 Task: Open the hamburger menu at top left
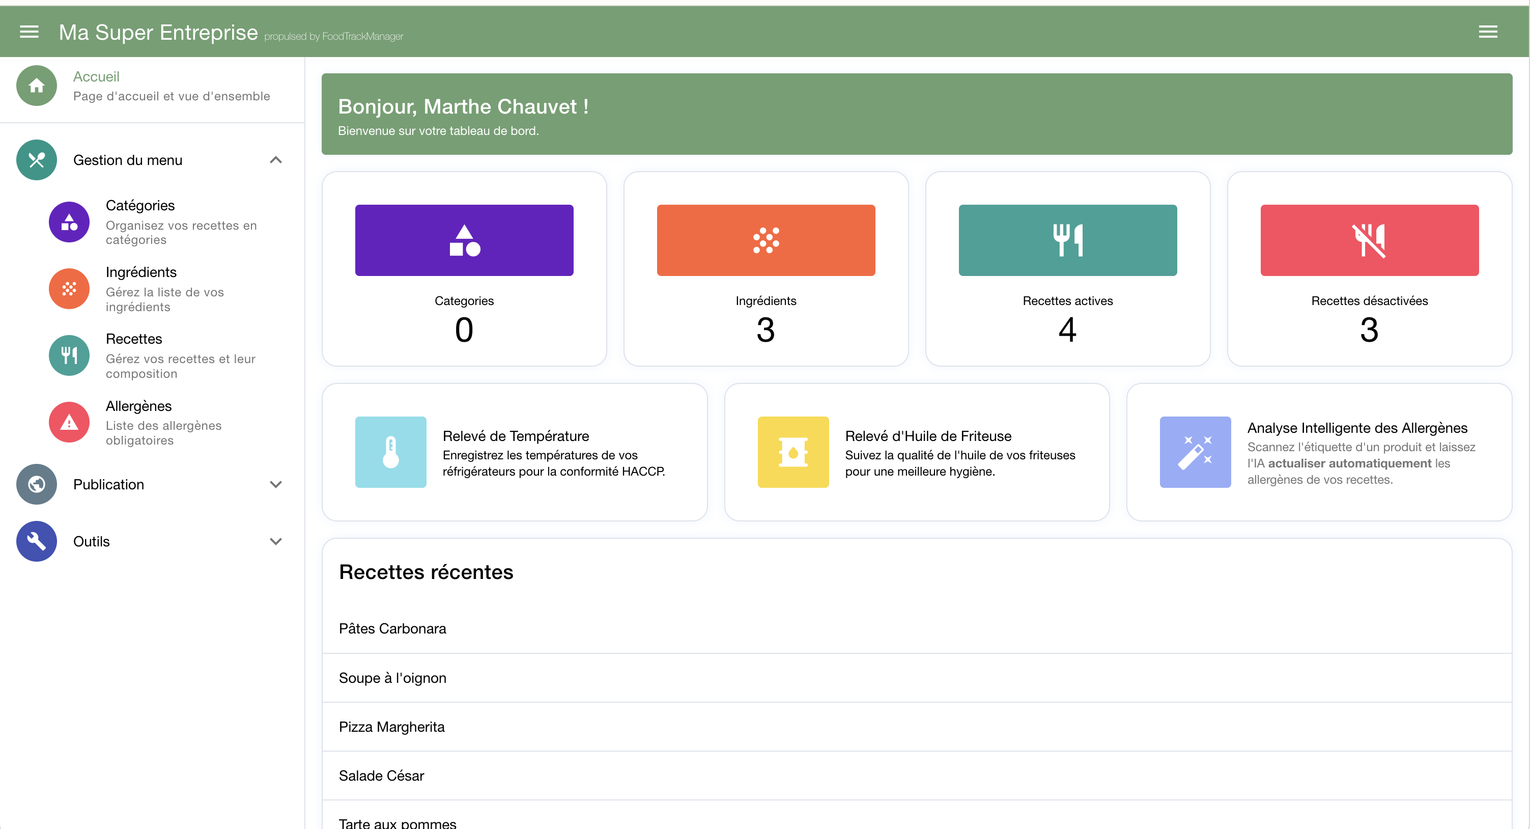click(x=29, y=32)
